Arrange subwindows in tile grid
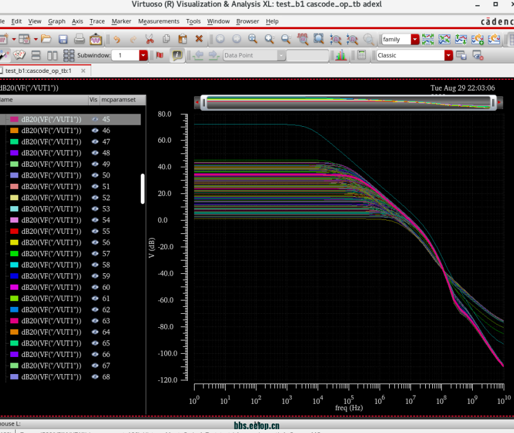 click(68, 55)
